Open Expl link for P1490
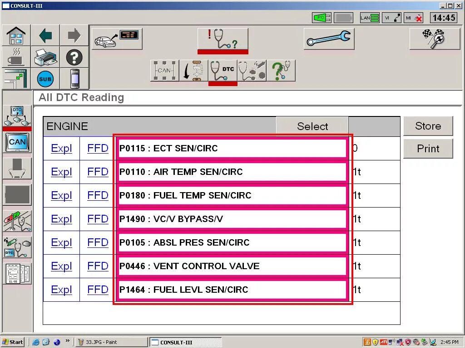The image size is (465, 348). 61,219
